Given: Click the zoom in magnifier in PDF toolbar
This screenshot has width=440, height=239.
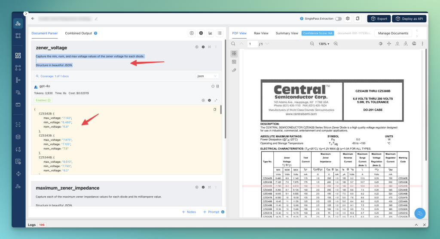Looking at the screenshot, I should click(336, 44).
